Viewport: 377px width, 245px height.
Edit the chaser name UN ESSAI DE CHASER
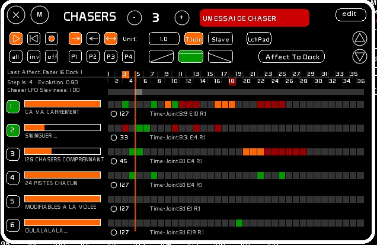coord(254,18)
